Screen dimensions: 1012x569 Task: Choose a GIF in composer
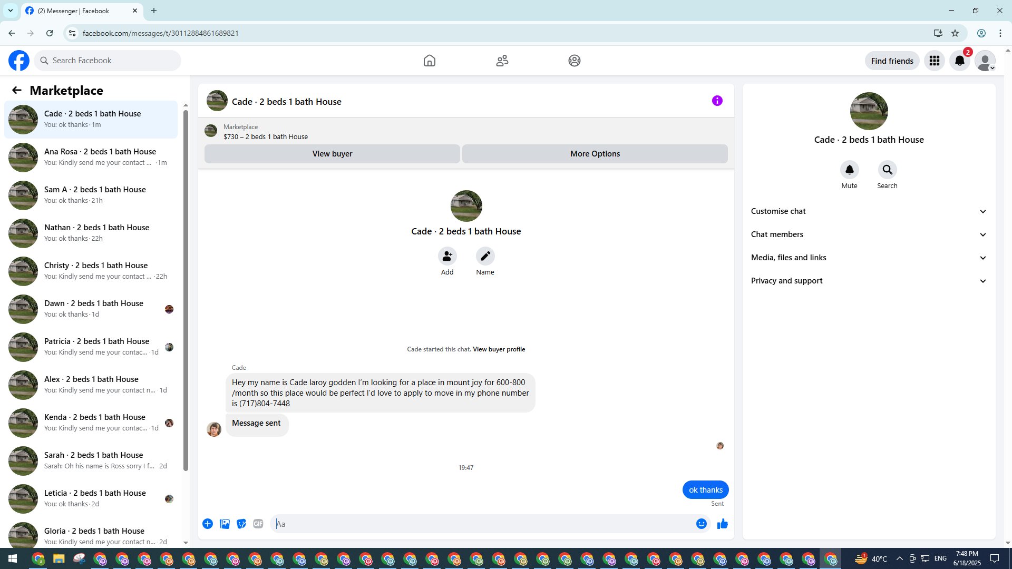pyautogui.click(x=258, y=524)
